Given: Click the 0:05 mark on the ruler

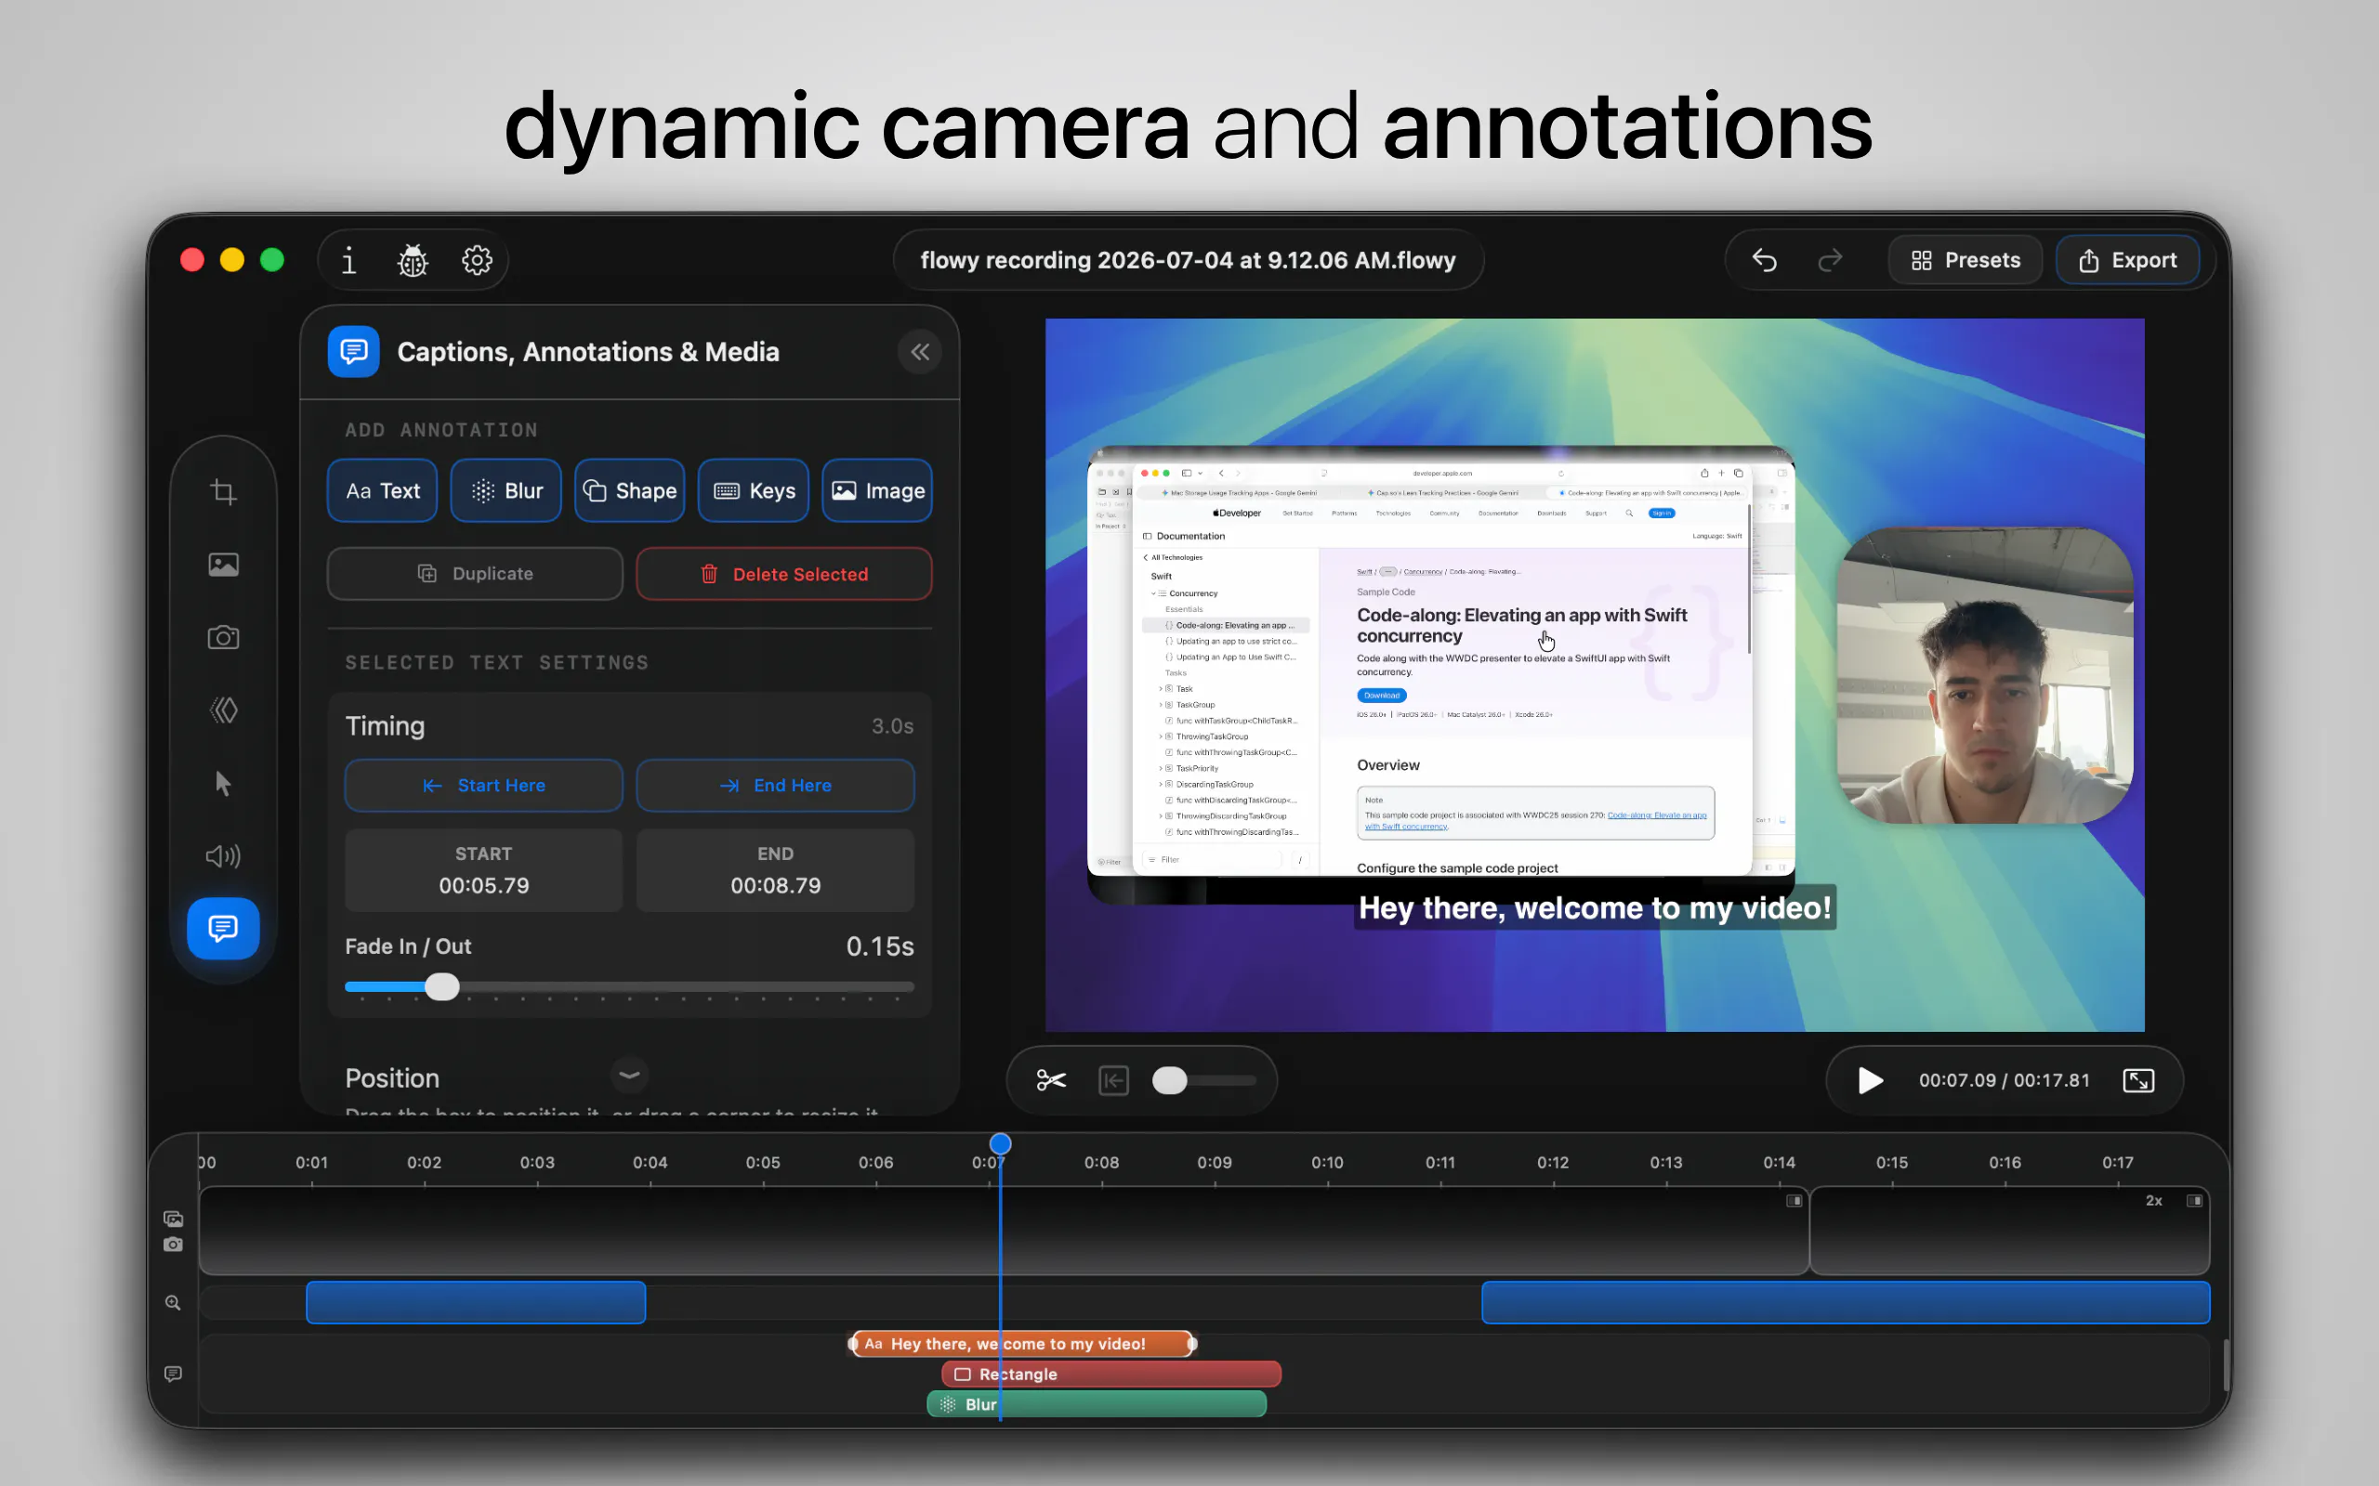Looking at the screenshot, I should point(763,1163).
